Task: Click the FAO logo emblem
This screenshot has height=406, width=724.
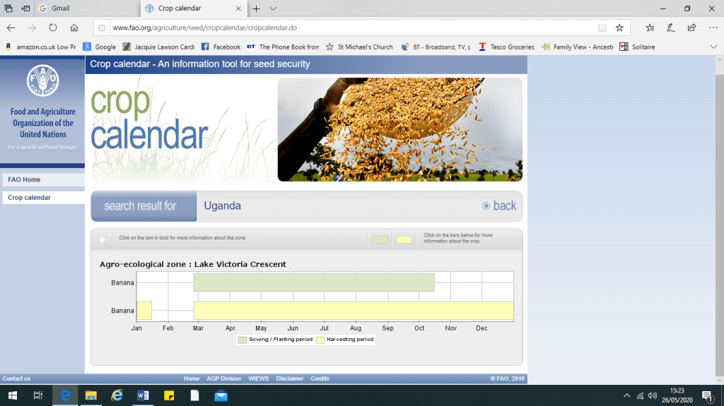Action: tap(42, 82)
